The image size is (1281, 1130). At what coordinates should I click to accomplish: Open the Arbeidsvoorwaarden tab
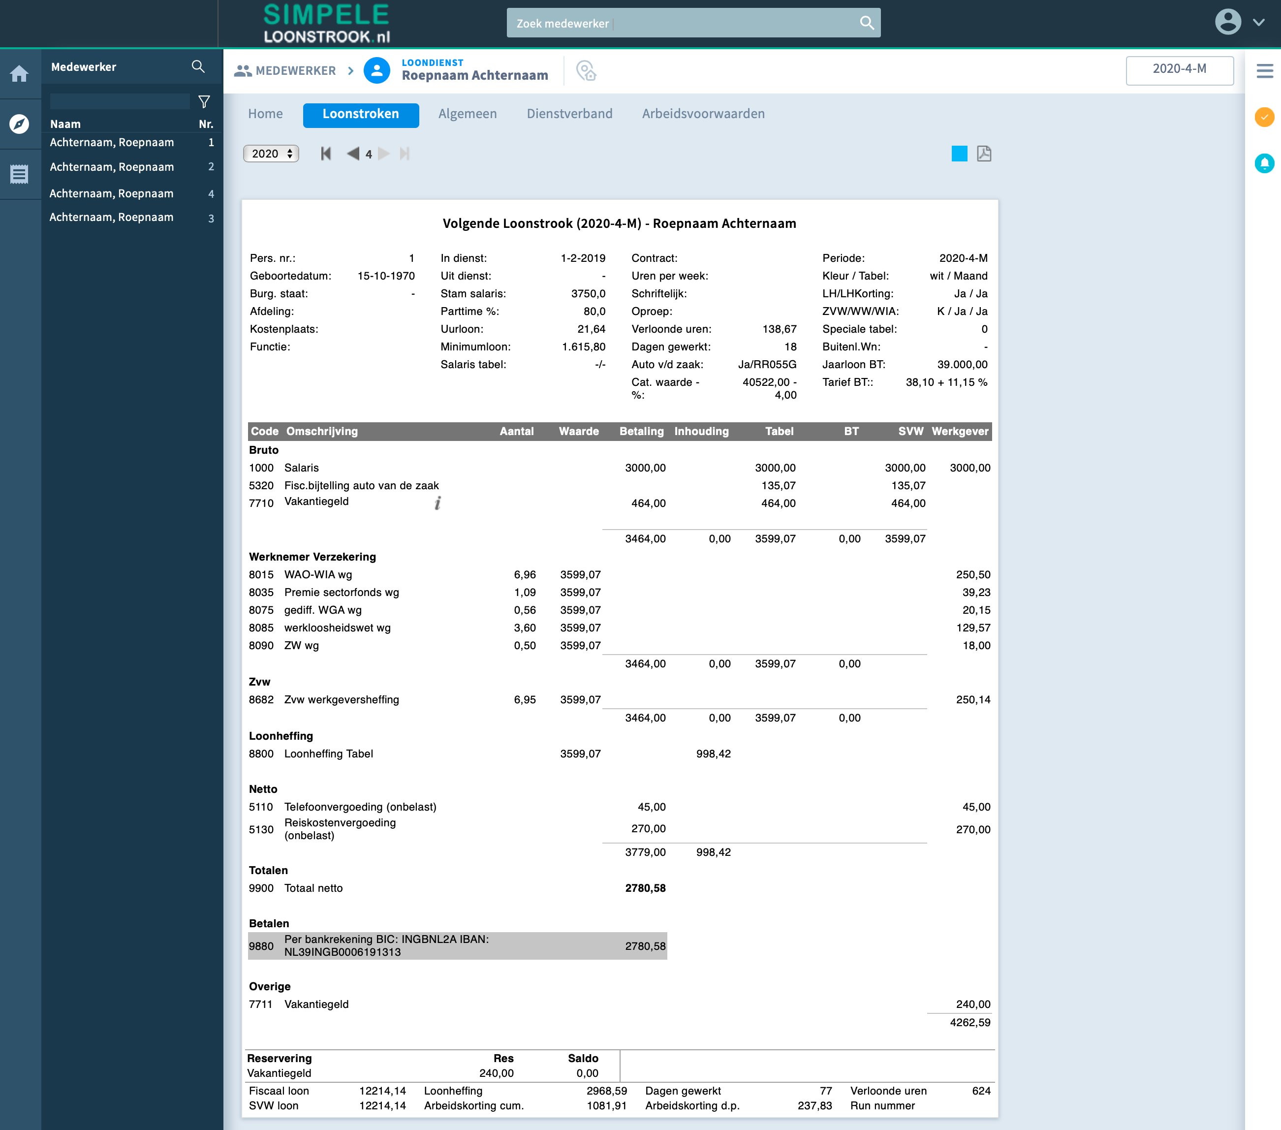coord(703,113)
